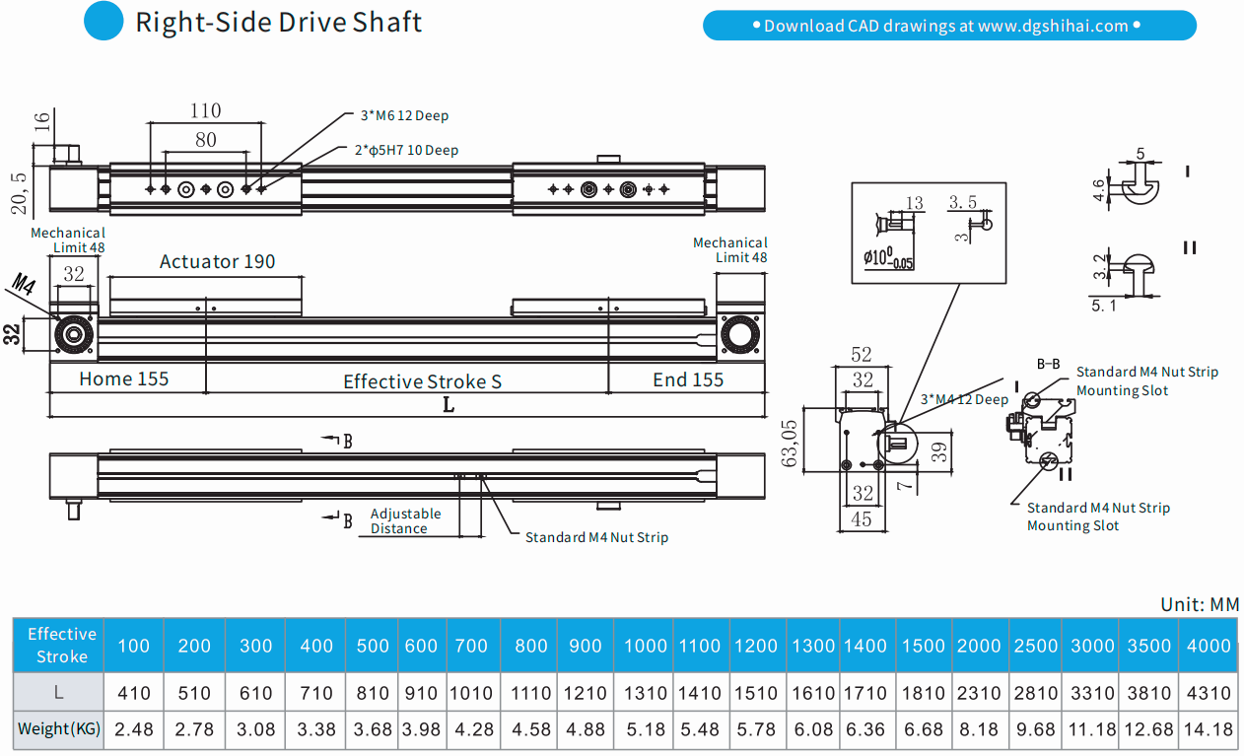
Task: Click the "End 155" dimension label
Action: coord(688,379)
